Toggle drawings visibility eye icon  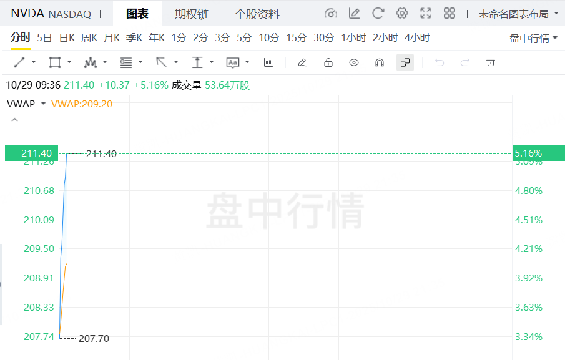tap(354, 62)
